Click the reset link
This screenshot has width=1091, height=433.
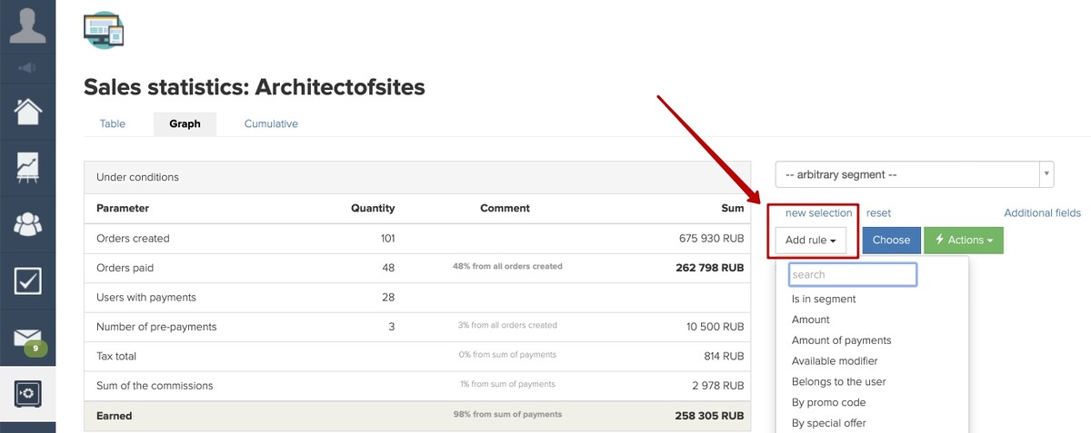click(x=878, y=212)
